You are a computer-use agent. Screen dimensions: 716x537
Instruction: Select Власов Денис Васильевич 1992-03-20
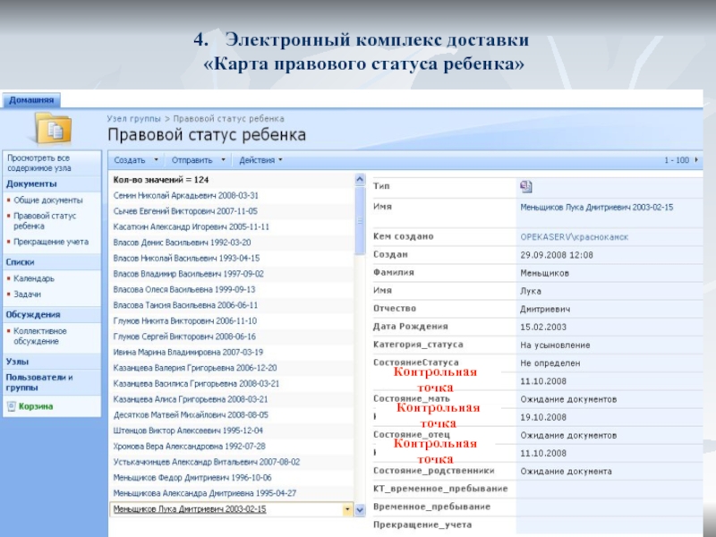tap(182, 243)
